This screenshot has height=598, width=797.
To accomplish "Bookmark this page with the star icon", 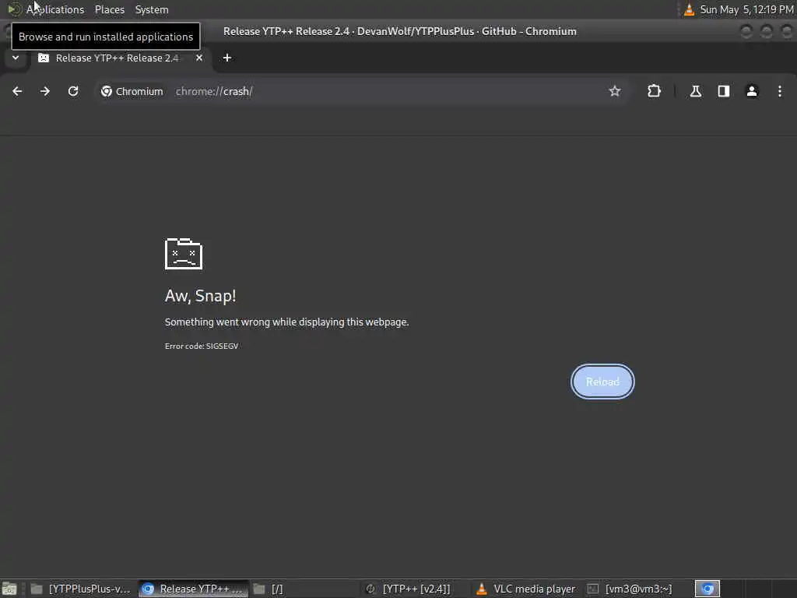I will point(615,91).
